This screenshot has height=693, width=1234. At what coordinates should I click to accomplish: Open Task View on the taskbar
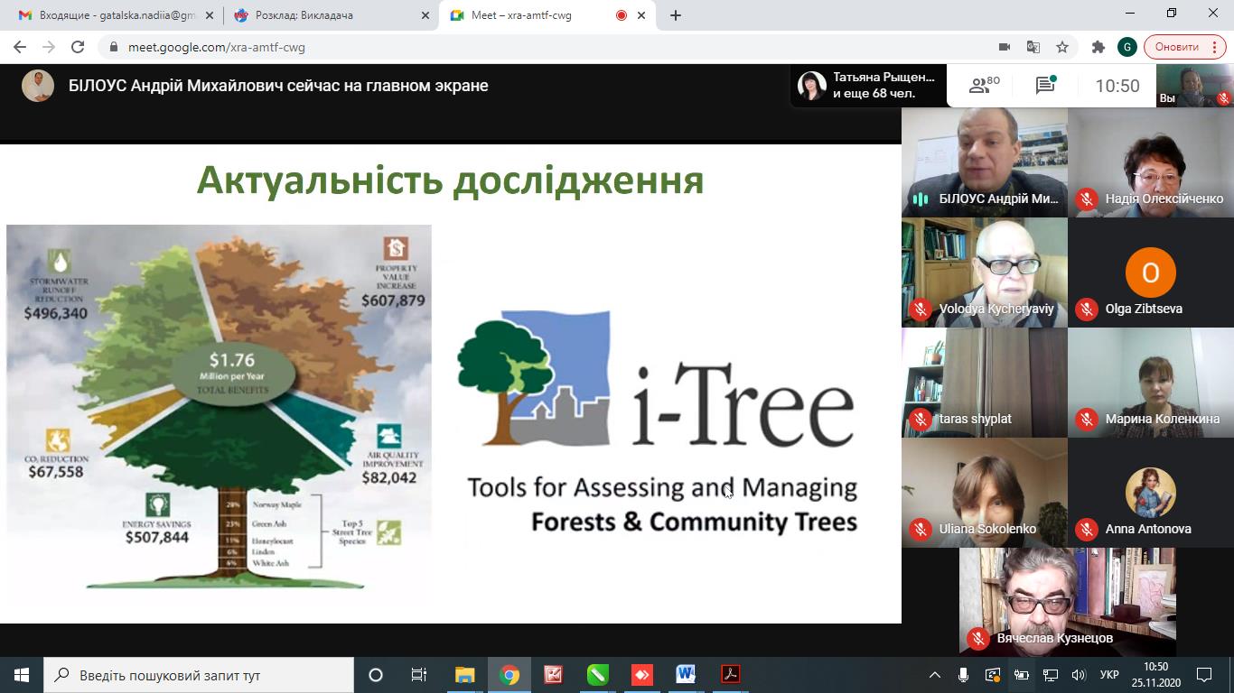tap(419, 675)
